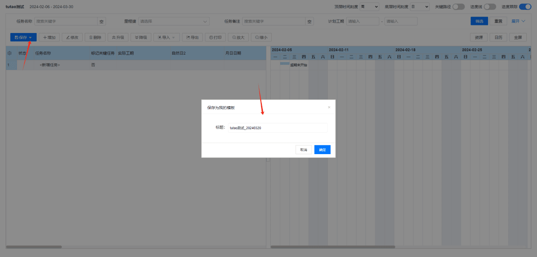Open the 资源 resources view button
The height and width of the screenshot is (257, 537).
click(x=479, y=37)
